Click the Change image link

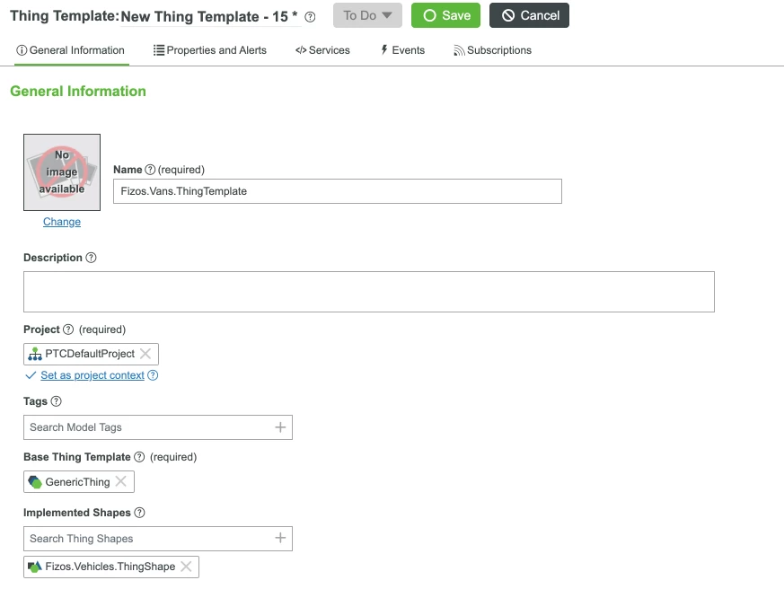[62, 222]
